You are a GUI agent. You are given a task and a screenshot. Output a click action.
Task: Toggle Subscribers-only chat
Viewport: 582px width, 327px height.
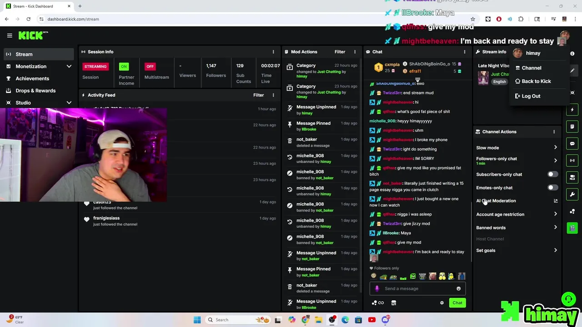(552, 174)
